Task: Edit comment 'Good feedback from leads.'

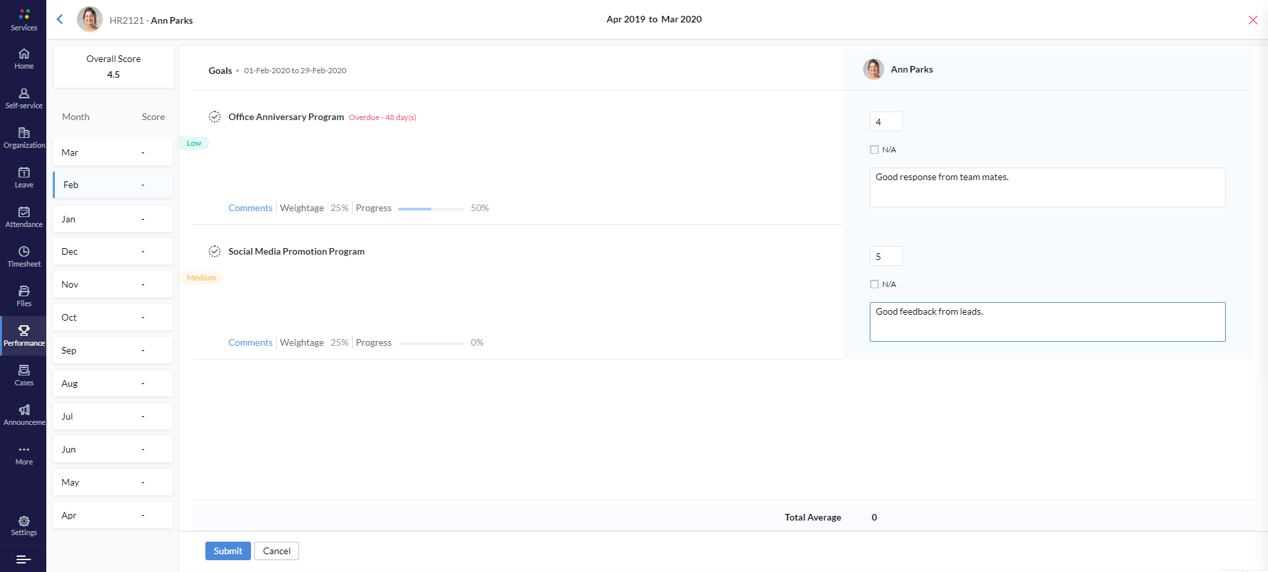Action: 1047,322
